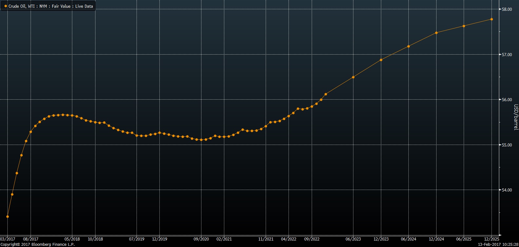Click the 55.00 y-axis label
Viewport: 519px width, 247px height.
tap(507, 145)
